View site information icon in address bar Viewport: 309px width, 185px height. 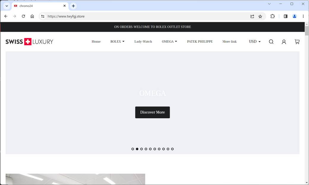(43, 16)
